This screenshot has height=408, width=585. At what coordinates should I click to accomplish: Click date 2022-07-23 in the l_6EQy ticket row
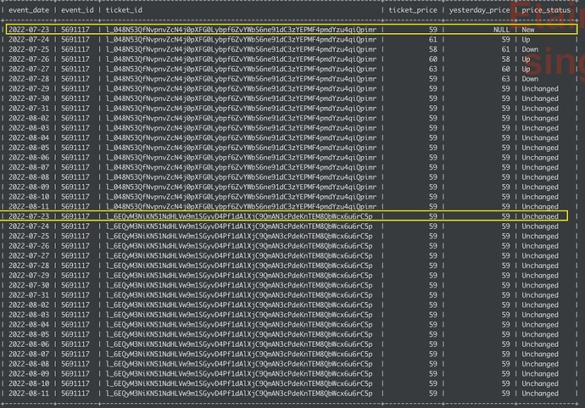pyautogui.click(x=29, y=216)
